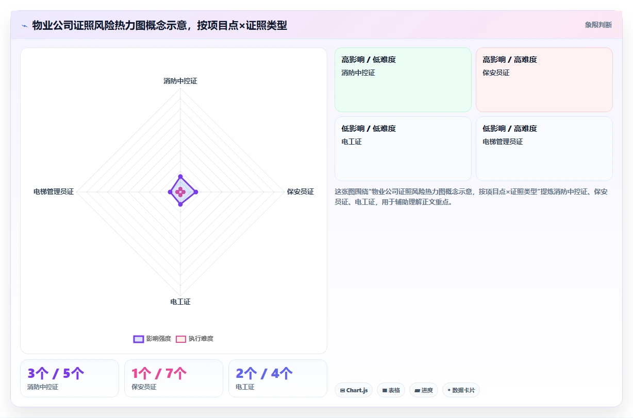Click the 电工证 radar axis label
Screen dimensions: 633x418
180,302
